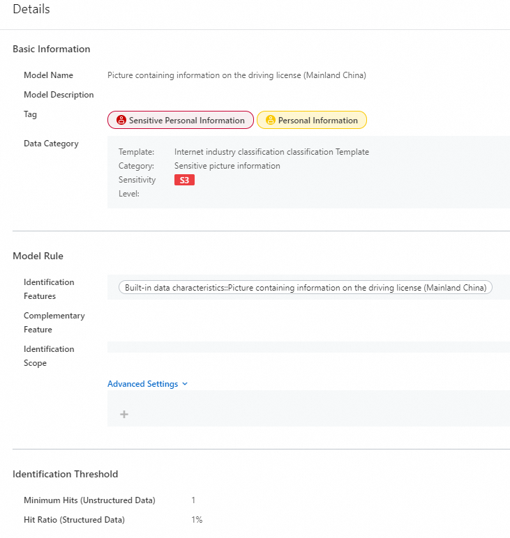The height and width of the screenshot is (538, 510).
Task: Click the Basic Information section heading
Action: (52, 49)
